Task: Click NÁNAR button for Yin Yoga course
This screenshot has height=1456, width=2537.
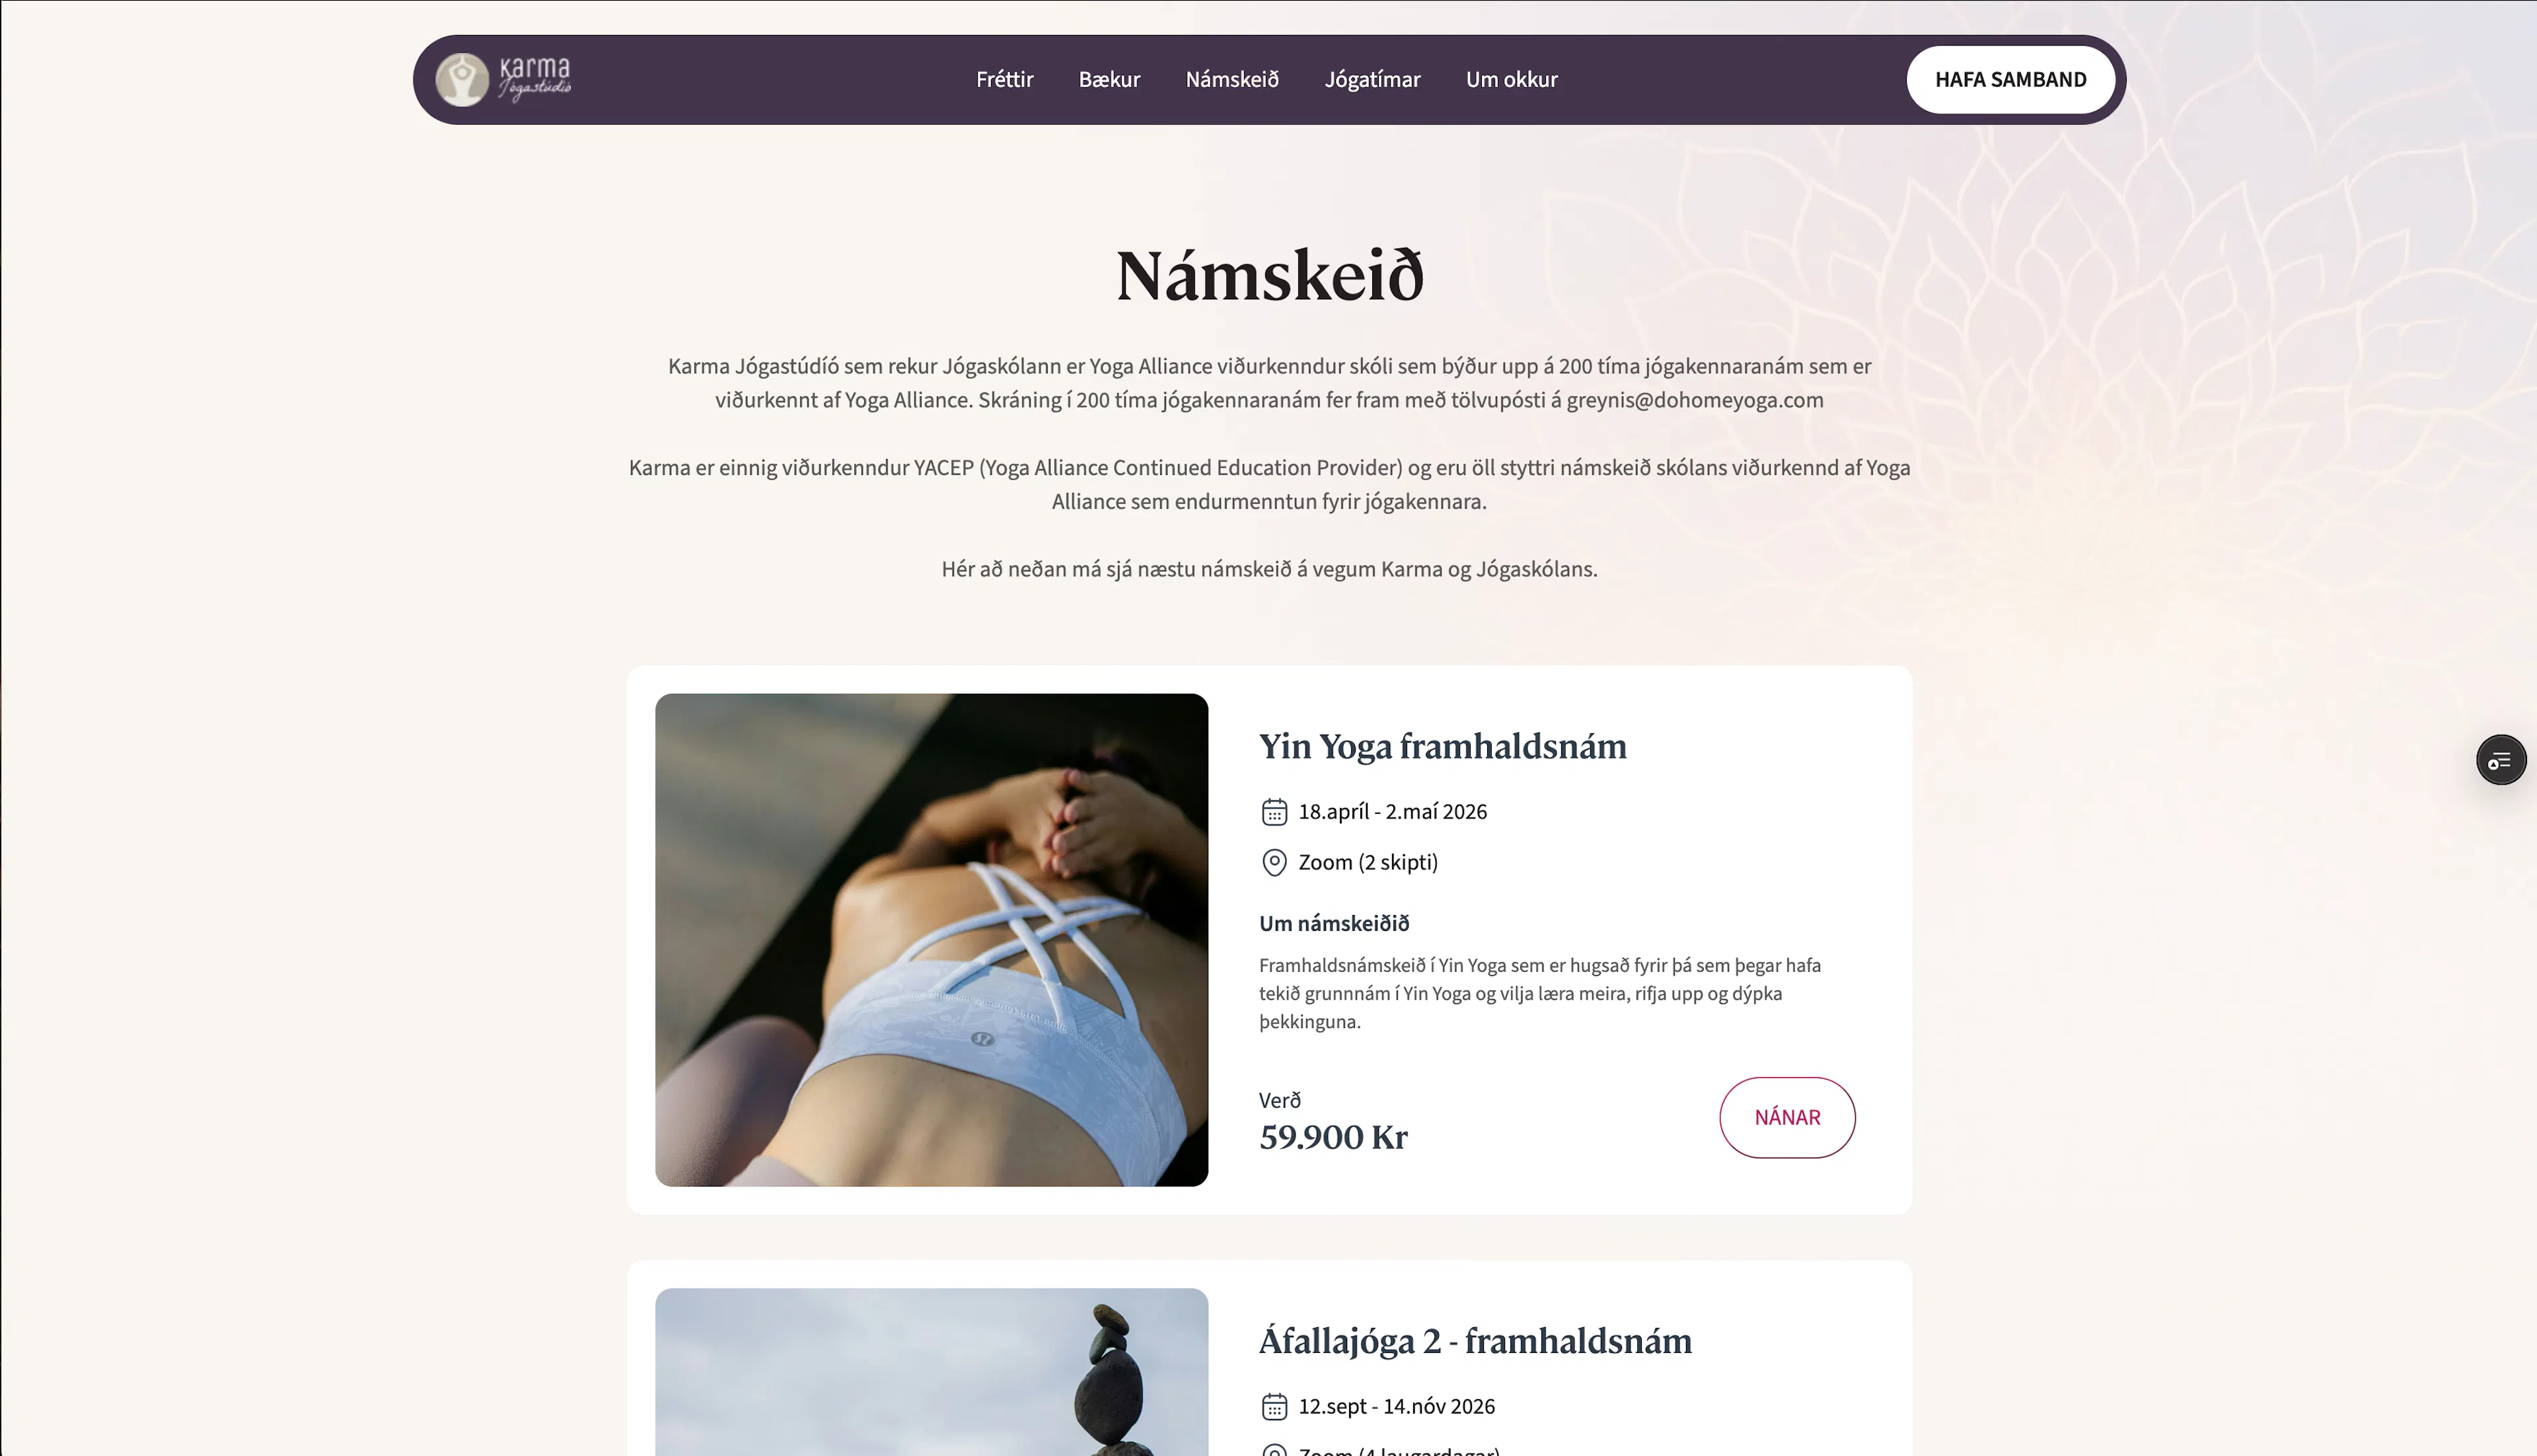Action: click(1787, 1117)
